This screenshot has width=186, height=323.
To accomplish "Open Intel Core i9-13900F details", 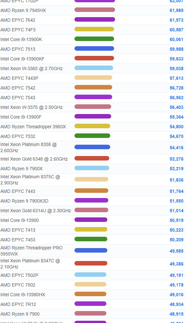I will coord(21,117).
